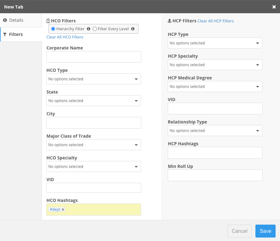
Task: Click info icon beside Filter Every Level
Action: click(x=133, y=29)
